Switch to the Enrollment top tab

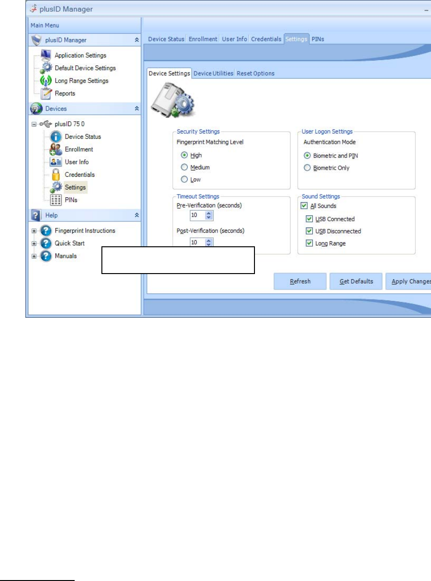[203, 39]
